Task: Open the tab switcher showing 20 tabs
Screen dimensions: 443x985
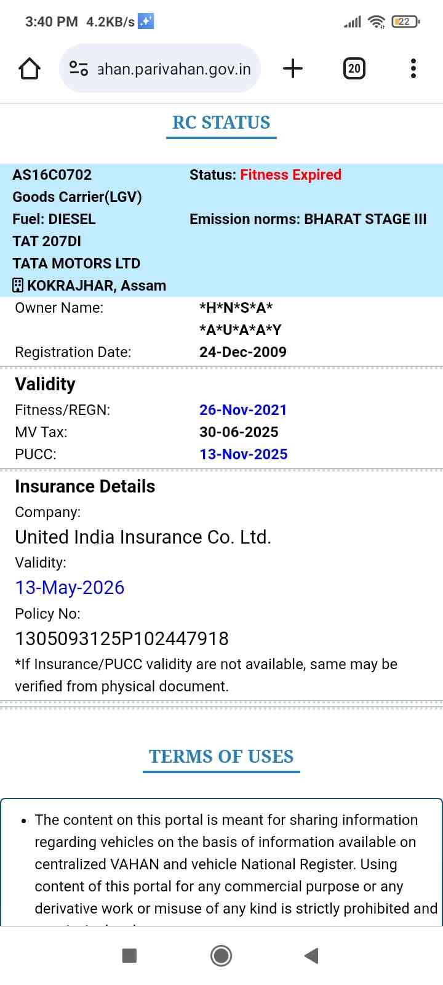Action: 354,68
